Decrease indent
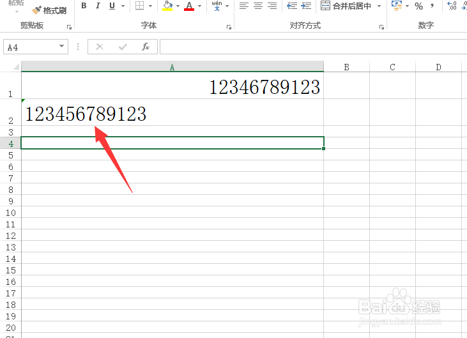 (x=292, y=6)
